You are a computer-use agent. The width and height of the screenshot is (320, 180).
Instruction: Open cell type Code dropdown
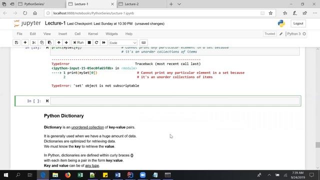click(x=123, y=42)
